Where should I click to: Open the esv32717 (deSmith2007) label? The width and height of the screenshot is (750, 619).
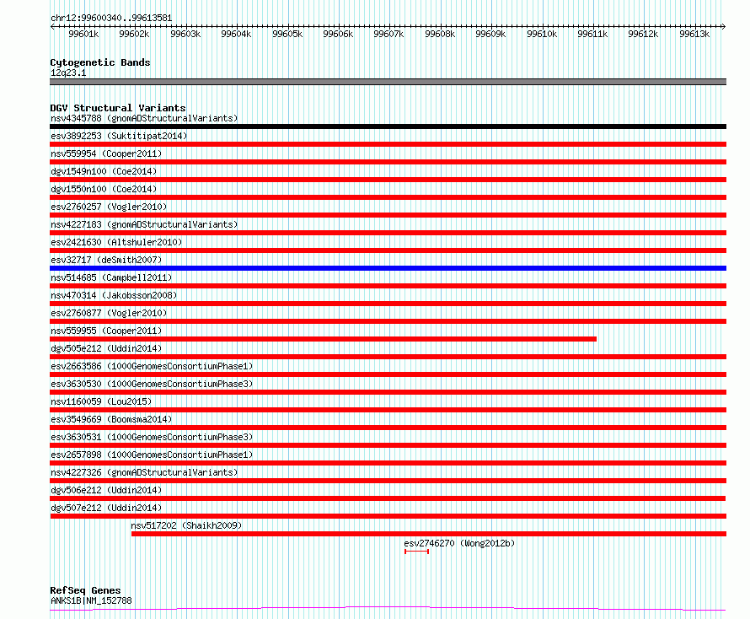(106, 260)
